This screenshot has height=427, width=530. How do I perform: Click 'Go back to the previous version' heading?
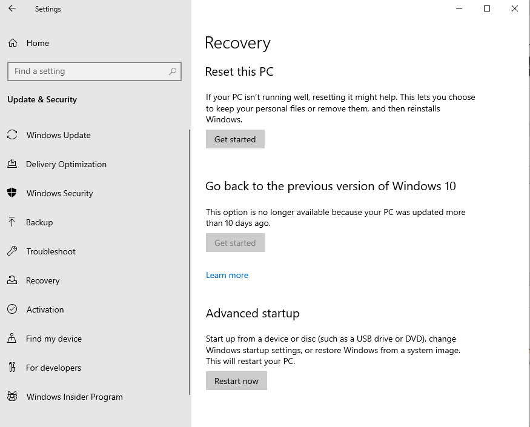331,187
